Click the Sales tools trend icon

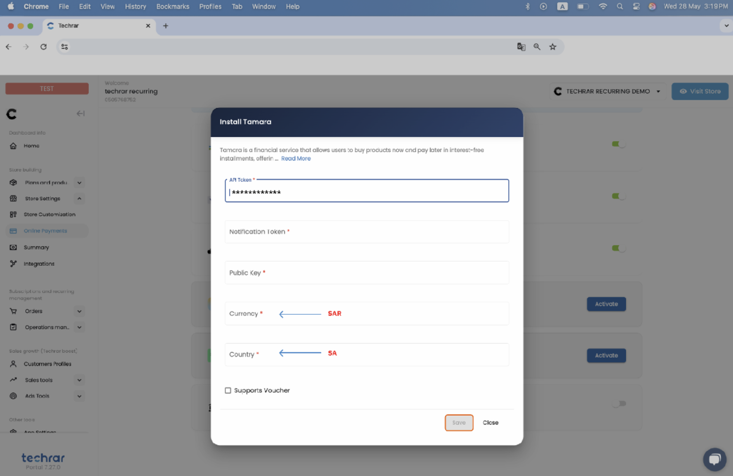[x=13, y=380]
